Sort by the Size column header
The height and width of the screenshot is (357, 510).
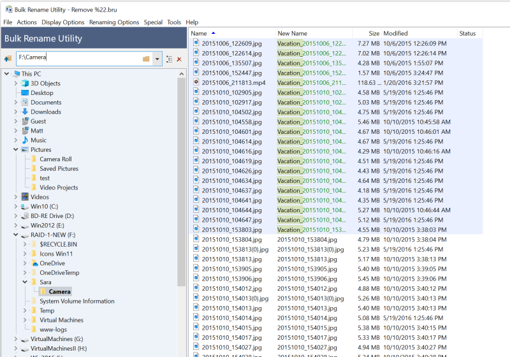[367, 33]
